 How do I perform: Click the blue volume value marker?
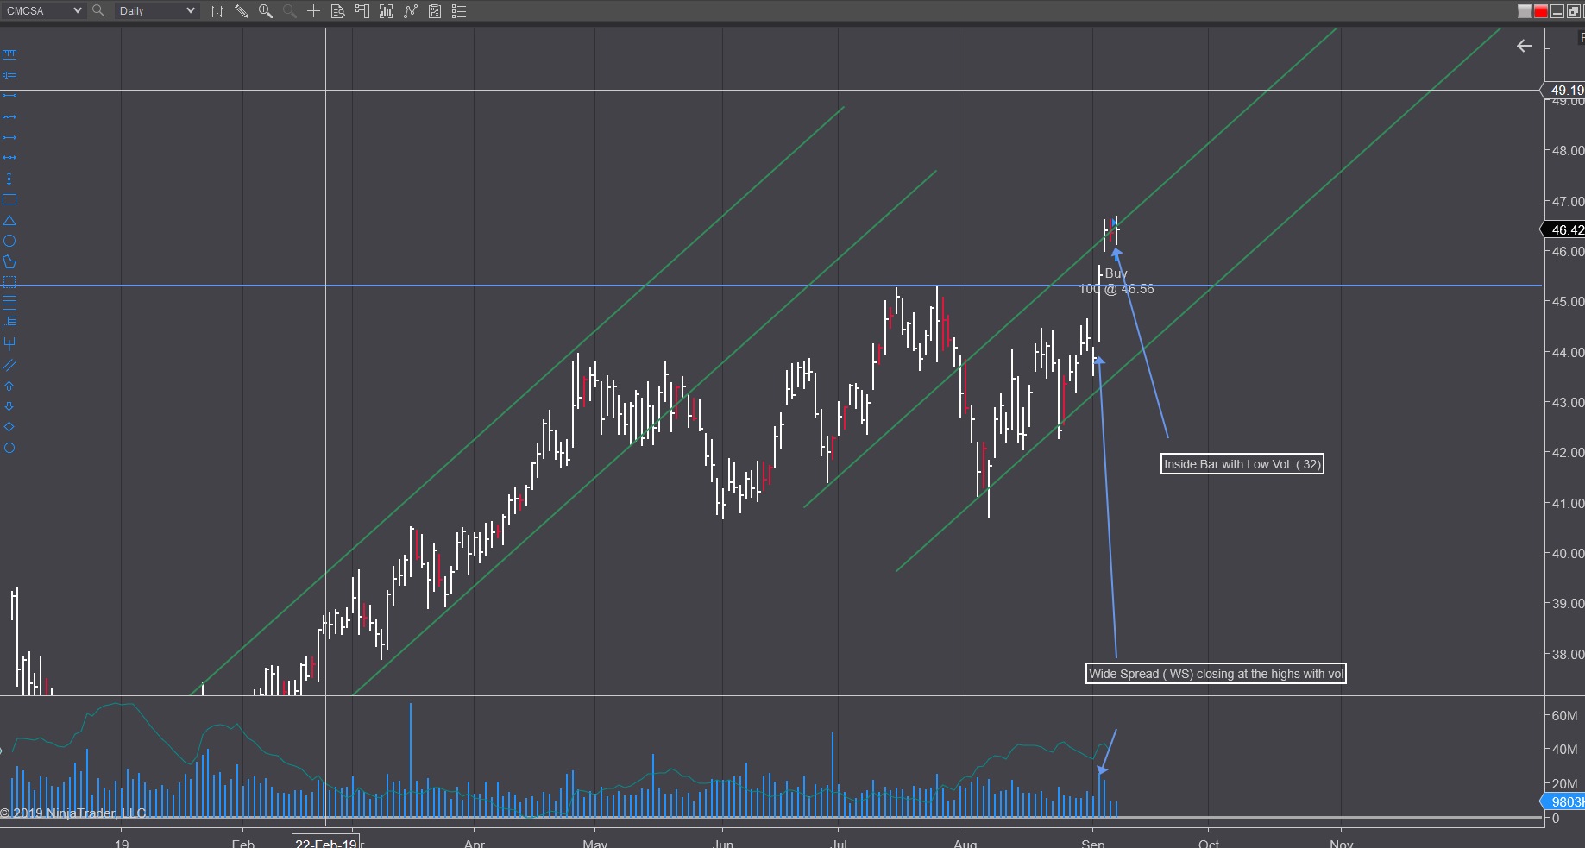(x=1563, y=802)
